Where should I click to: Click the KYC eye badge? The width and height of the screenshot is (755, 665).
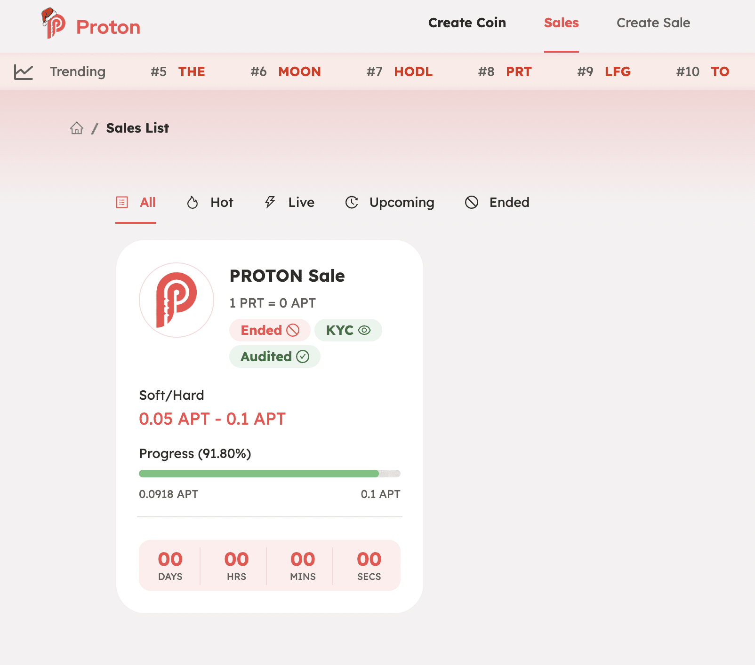(348, 330)
